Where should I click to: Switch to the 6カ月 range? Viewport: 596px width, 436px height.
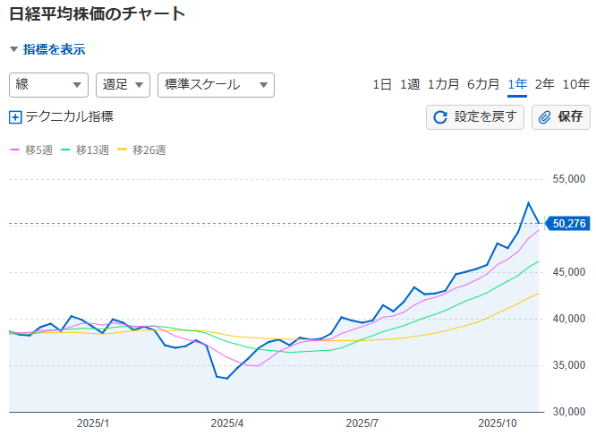point(483,84)
